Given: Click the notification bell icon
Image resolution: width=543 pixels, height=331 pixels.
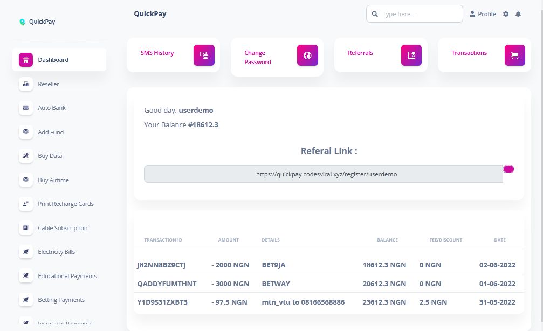Looking at the screenshot, I should [518, 14].
